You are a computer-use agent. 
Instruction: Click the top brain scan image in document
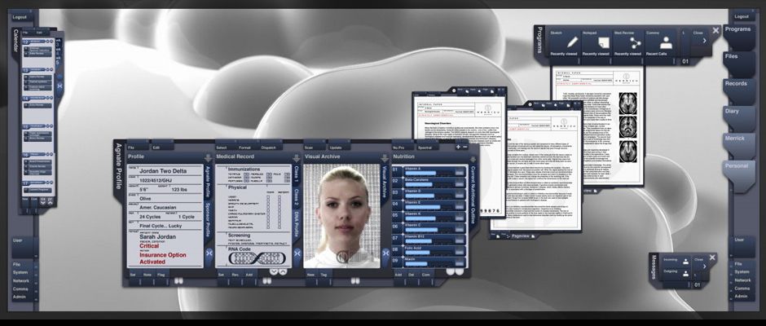coord(627,103)
